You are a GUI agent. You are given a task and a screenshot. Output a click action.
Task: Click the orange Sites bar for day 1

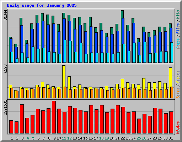[12, 93]
